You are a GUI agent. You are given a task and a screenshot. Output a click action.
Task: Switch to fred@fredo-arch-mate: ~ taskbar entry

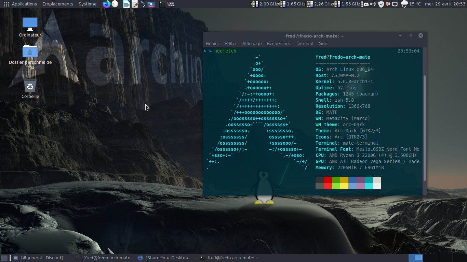click(x=230, y=258)
